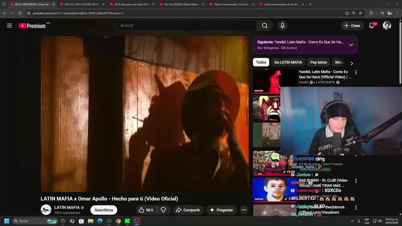402x226 pixels.
Task: Reload the page in Chrome
Action: (19, 13)
